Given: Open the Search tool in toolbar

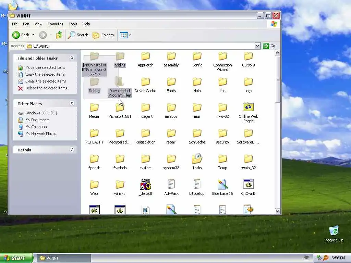Looking at the screenshot, I should tap(78, 35).
